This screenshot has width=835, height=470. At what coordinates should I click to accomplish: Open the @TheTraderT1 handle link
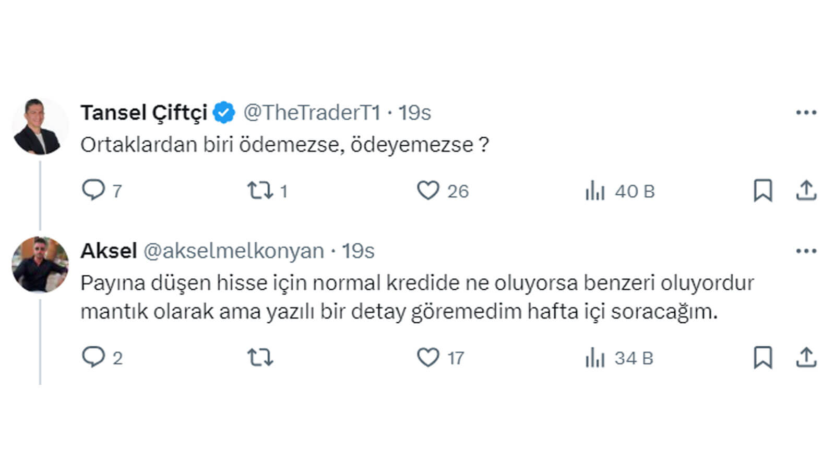tap(312, 112)
